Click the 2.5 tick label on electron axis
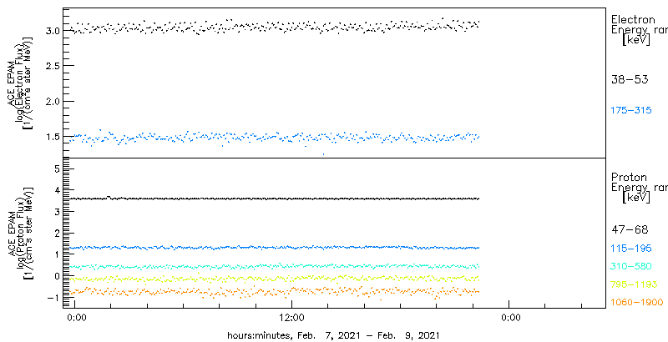668x342 pixels. point(51,66)
